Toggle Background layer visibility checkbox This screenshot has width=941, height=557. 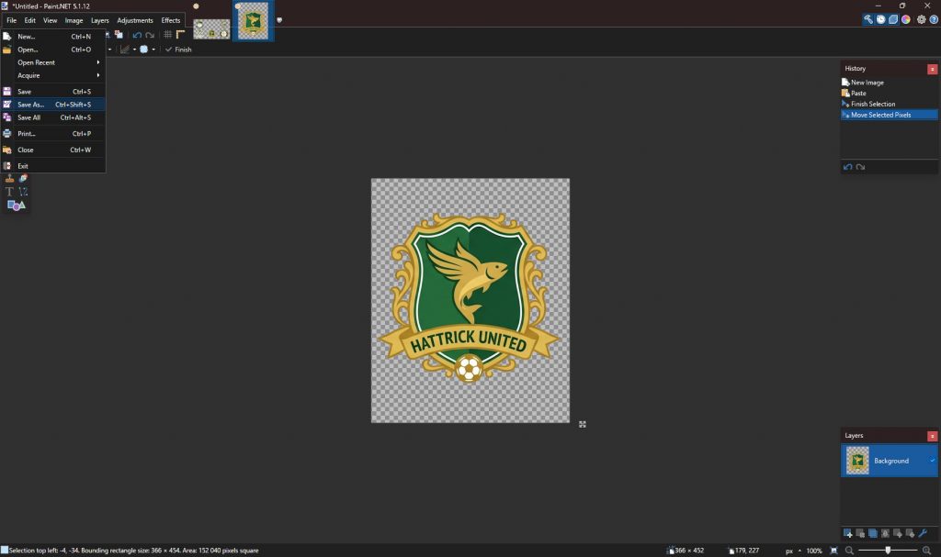932,461
